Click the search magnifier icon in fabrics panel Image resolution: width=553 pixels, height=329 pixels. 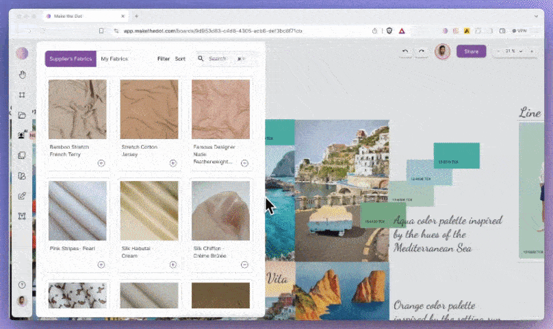pos(201,58)
